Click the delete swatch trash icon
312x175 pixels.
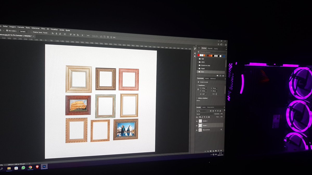coord(223,76)
